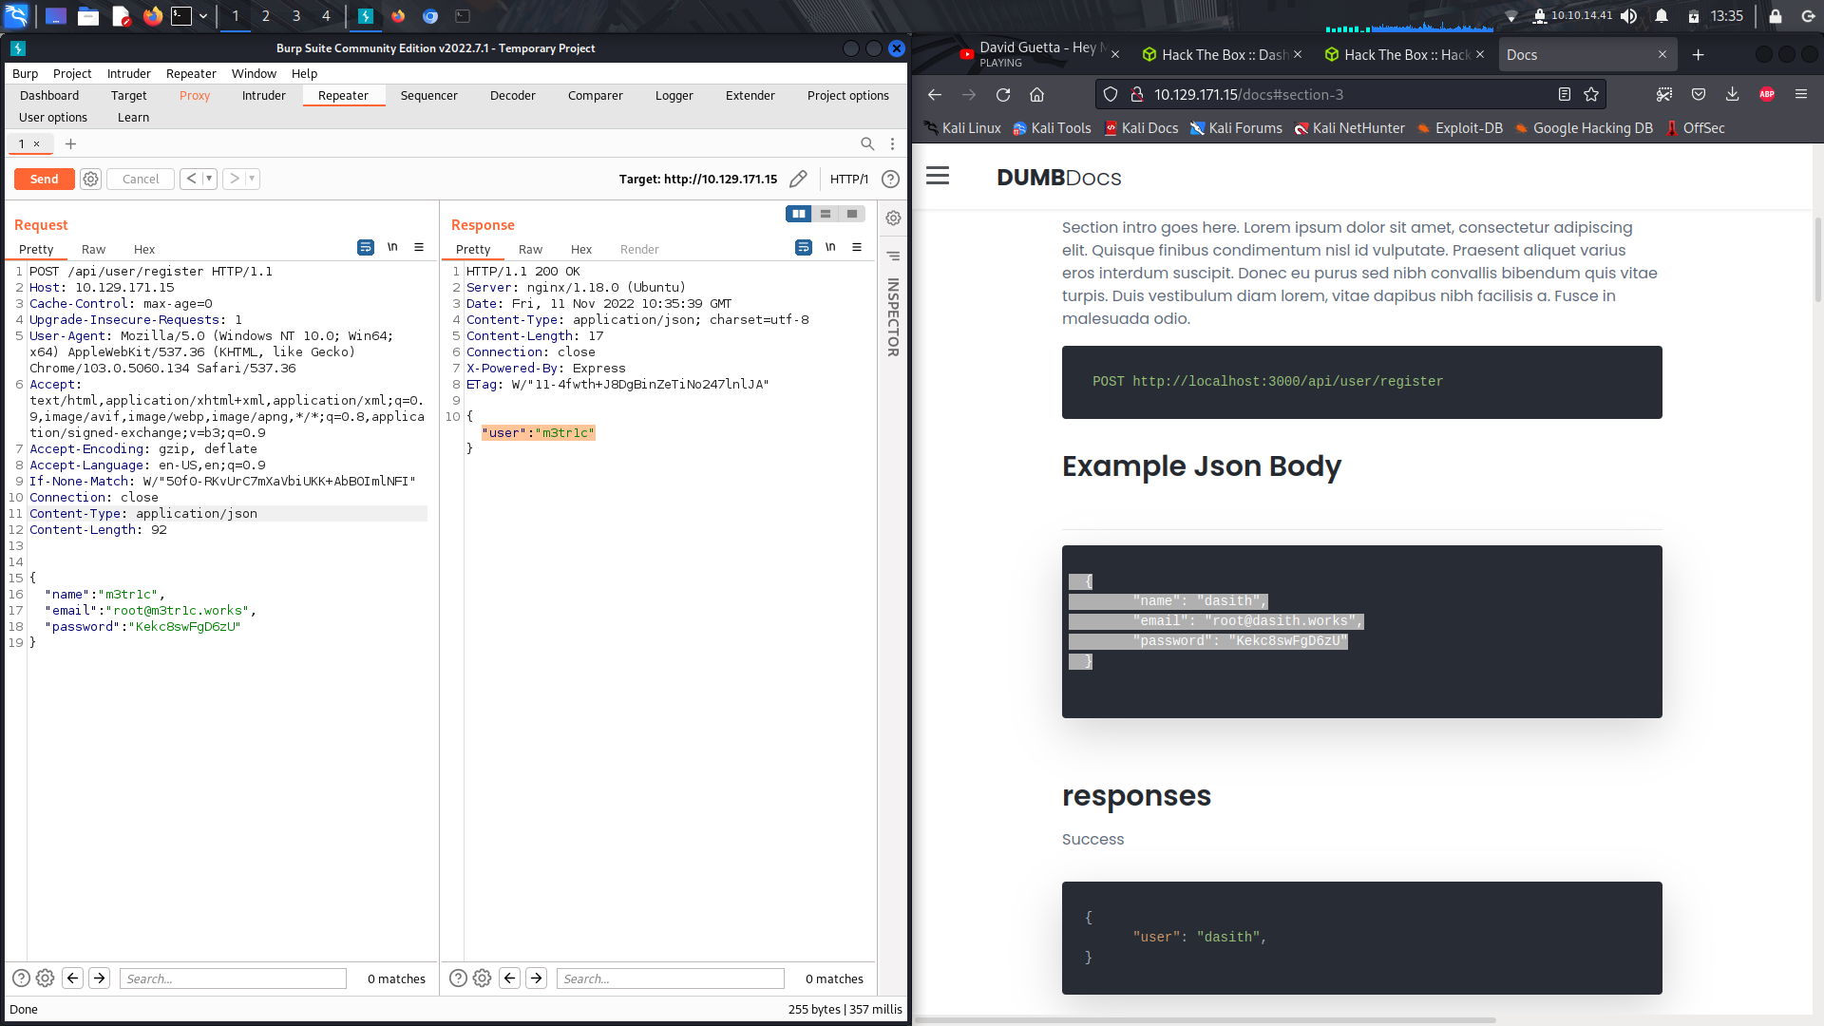Expand previous request history dropdown arrow
1824x1026 pixels.
[209, 179]
